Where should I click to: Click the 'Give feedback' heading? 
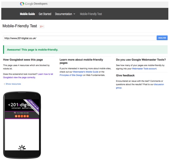(125, 75)
